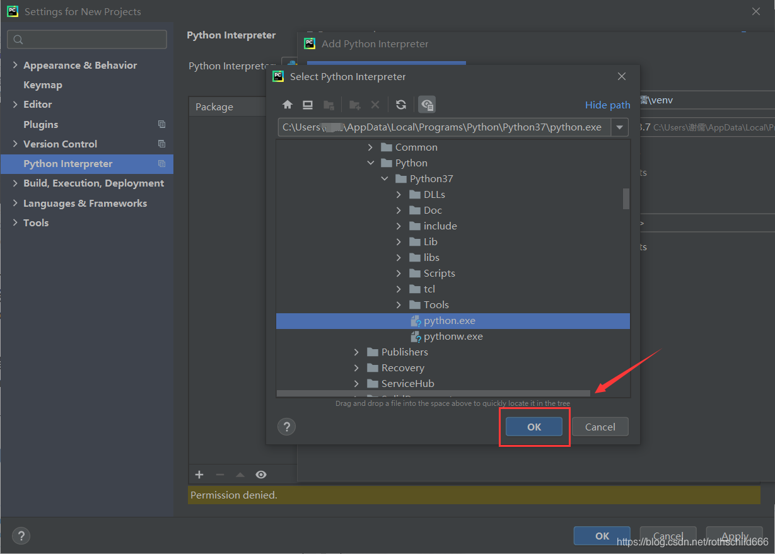Collapse the Python folder
Viewport: 775px width, 554px height.
point(371,163)
